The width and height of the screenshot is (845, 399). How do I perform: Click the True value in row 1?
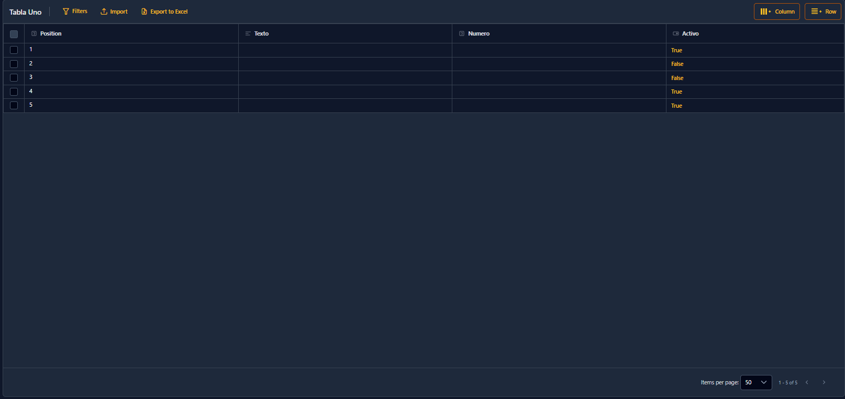[x=676, y=50]
